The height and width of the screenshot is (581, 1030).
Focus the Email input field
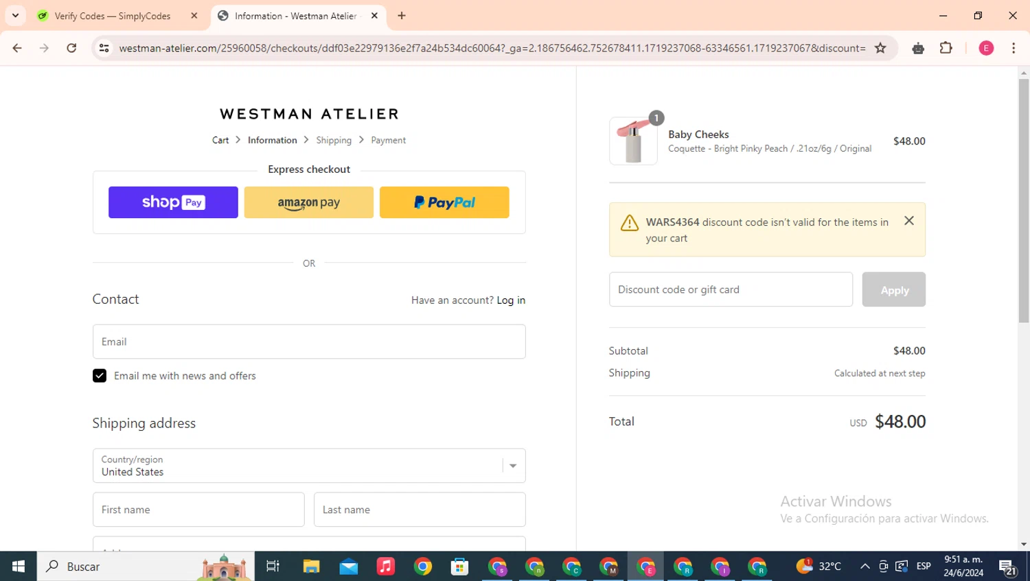(x=309, y=342)
